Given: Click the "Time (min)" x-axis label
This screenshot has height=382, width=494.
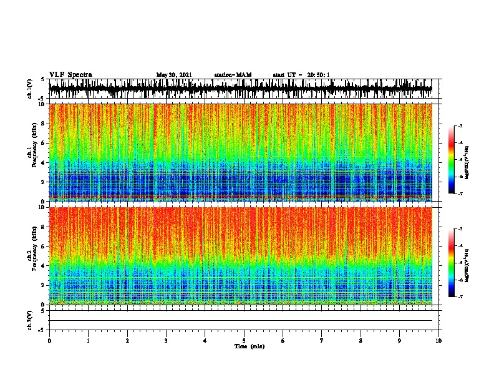Looking at the screenshot, I should pyautogui.click(x=249, y=346).
